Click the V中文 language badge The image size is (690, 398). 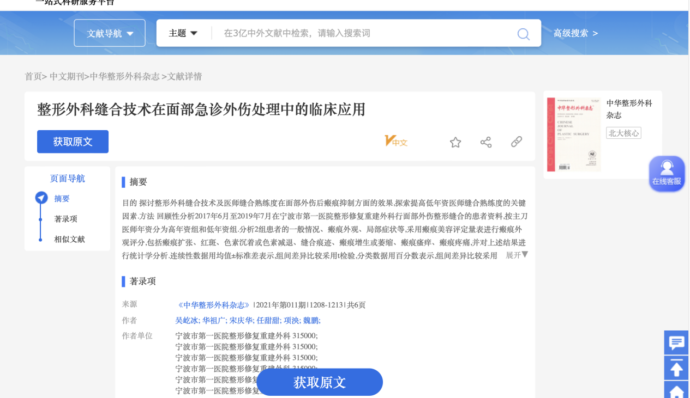(x=396, y=142)
